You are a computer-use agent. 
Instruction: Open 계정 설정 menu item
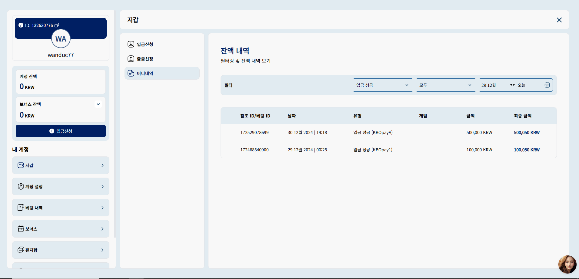(x=61, y=186)
